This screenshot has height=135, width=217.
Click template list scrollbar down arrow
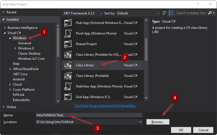coord(146,98)
